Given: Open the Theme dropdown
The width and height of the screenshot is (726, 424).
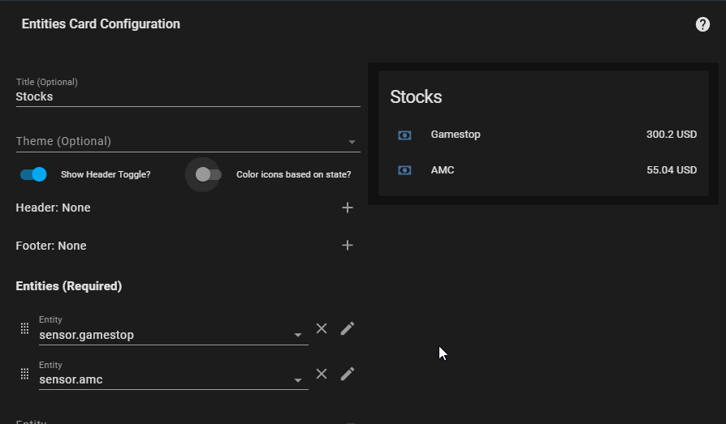Looking at the screenshot, I should (188, 141).
